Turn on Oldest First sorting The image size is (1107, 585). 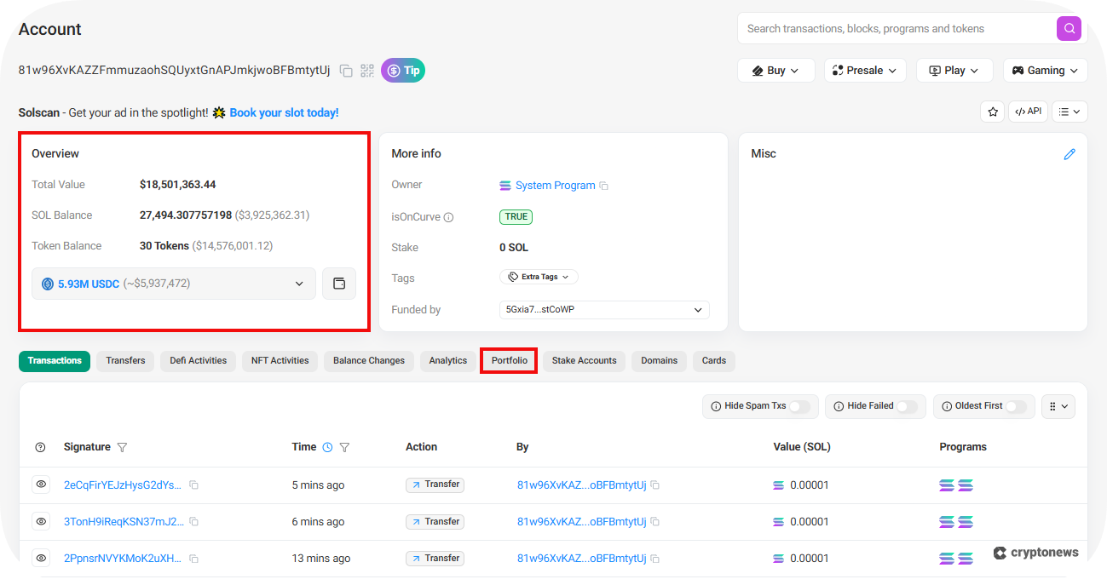tap(1018, 406)
